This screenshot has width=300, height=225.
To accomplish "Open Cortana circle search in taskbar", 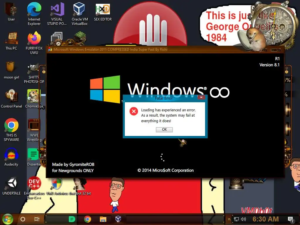I will click(x=23, y=219).
